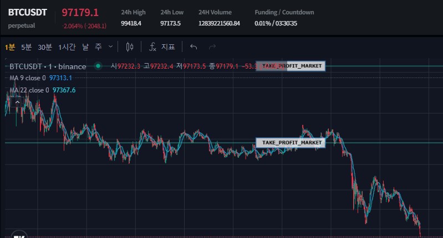Click the MA 9 value 97313.1
Viewport: 443px width, 238px height.
[x=60, y=78]
